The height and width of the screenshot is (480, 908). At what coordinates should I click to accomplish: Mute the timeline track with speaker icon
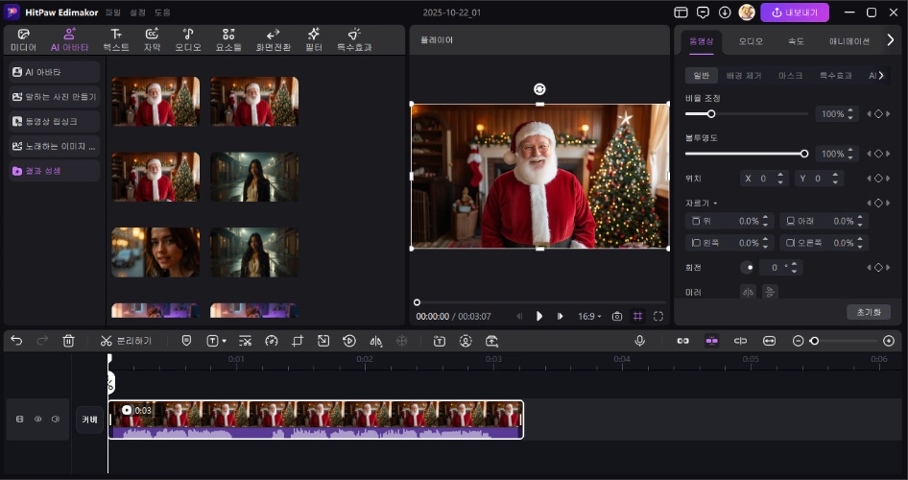point(56,420)
